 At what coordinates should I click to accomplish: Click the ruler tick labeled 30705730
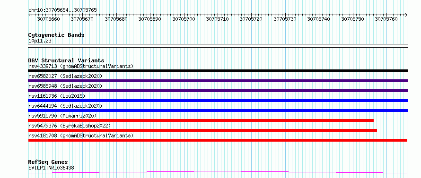point(285,19)
